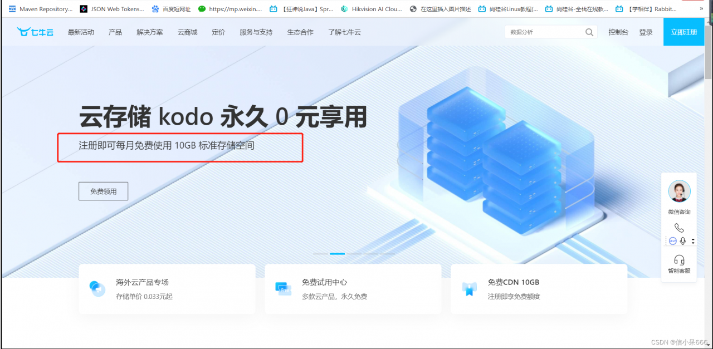
Task: Open the 学相伴 Rabbit bookmark
Action: tap(646, 9)
